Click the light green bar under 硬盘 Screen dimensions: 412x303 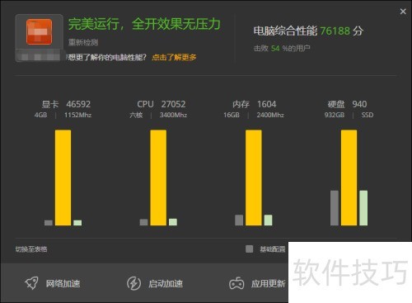point(363,208)
